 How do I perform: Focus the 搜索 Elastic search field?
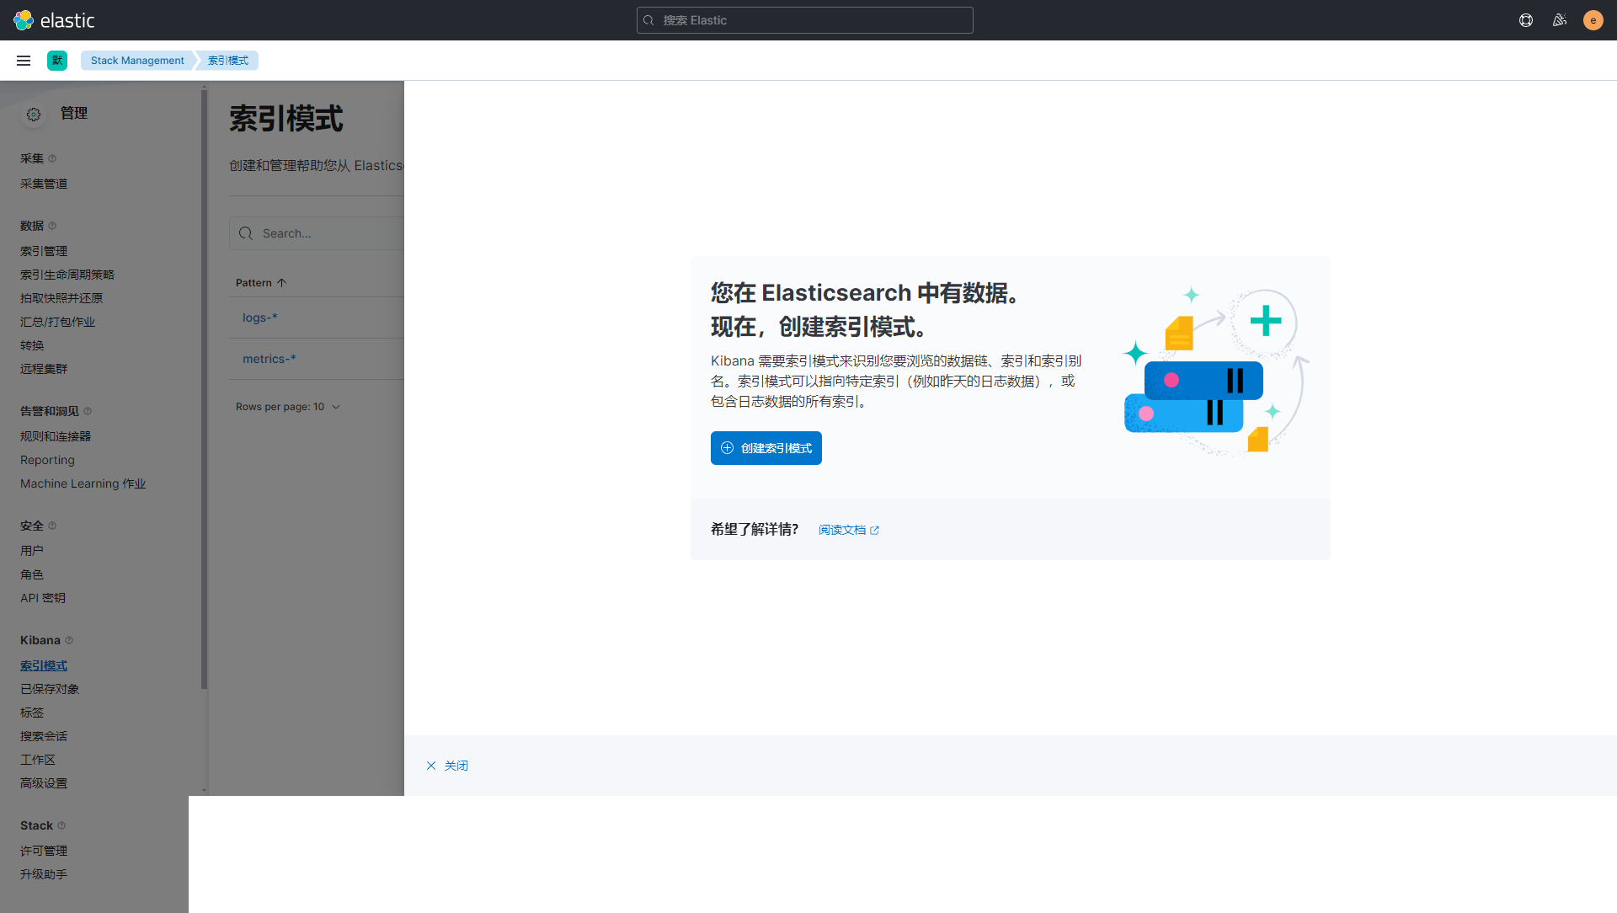[x=805, y=20]
